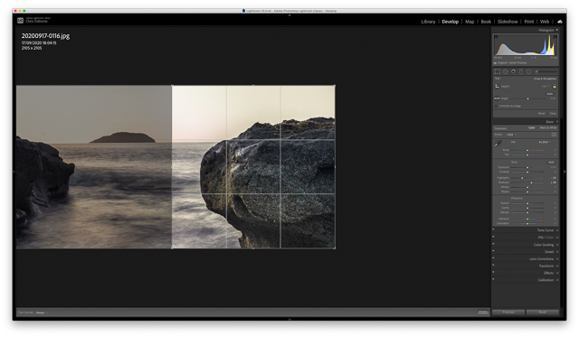Click the Angle slider handle

pos(527,98)
